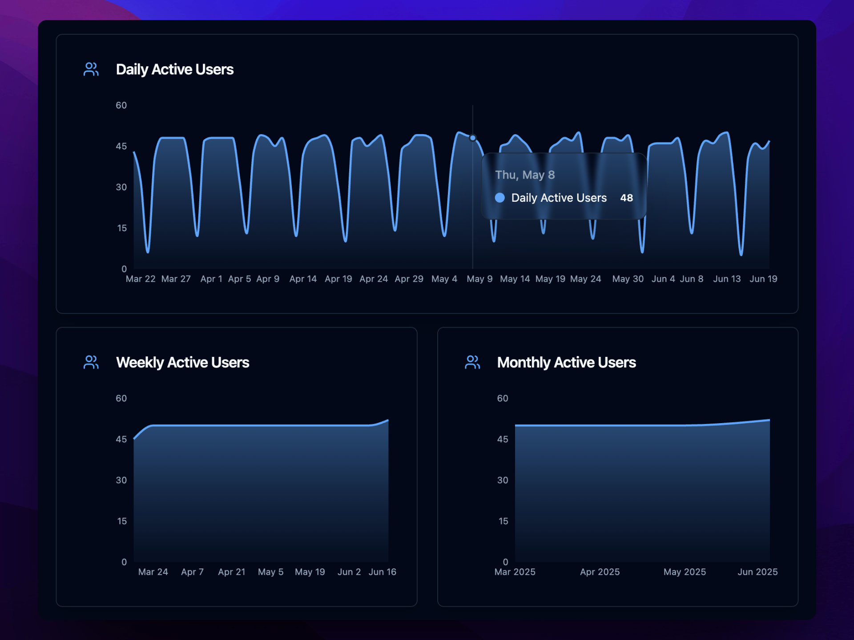Screen dimensions: 854x640
Task: Click Jun 19 label on daily chart
Action: [x=763, y=279]
